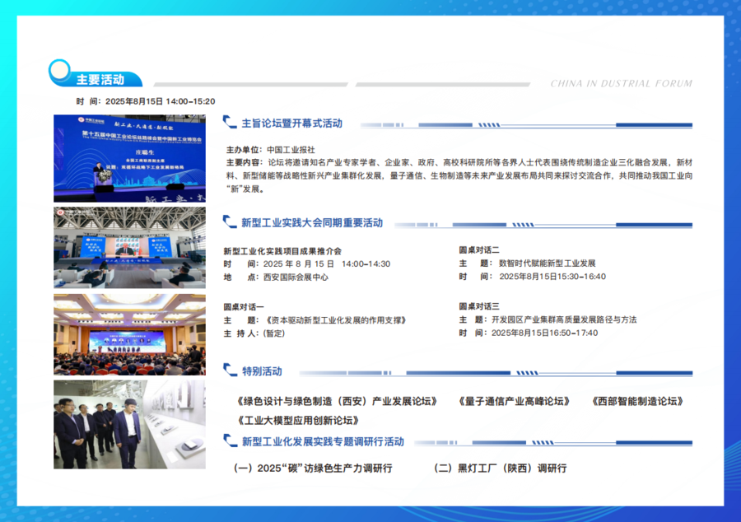This screenshot has width=741, height=522.
Task: Click the circle icon beside 主要活动
Action: pos(59,70)
